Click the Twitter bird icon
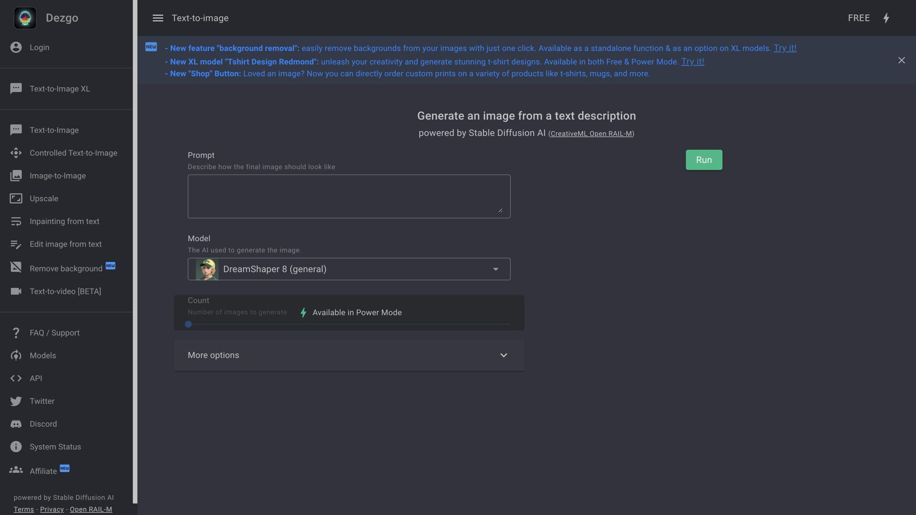 (x=16, y=401)
